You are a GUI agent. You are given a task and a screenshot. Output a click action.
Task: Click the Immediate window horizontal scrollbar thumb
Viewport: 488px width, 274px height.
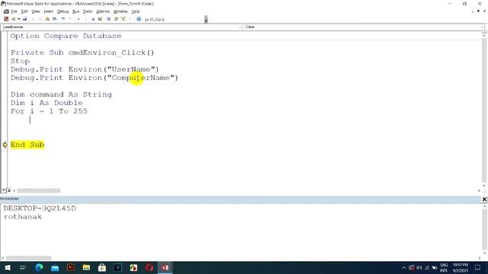[x=29, y=258]
